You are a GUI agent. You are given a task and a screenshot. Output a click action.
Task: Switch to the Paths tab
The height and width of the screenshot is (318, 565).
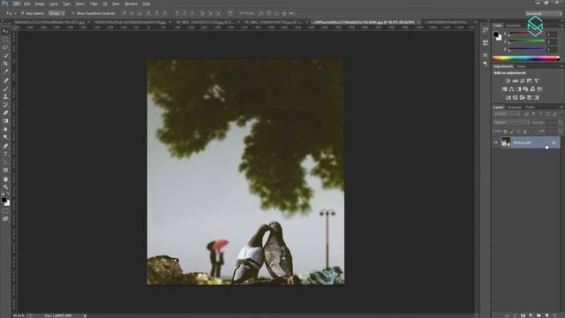pyautogui.click(x=530, y=108)
